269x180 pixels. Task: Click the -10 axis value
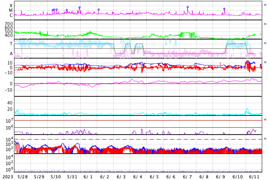tap(8, 73)
